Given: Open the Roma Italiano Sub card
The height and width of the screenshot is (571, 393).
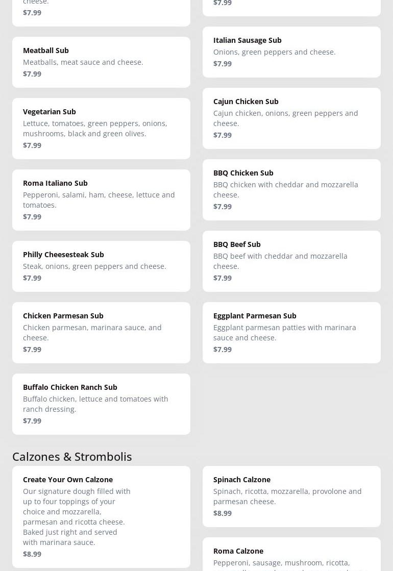Looking at the screenshot, I should point(101,200).
